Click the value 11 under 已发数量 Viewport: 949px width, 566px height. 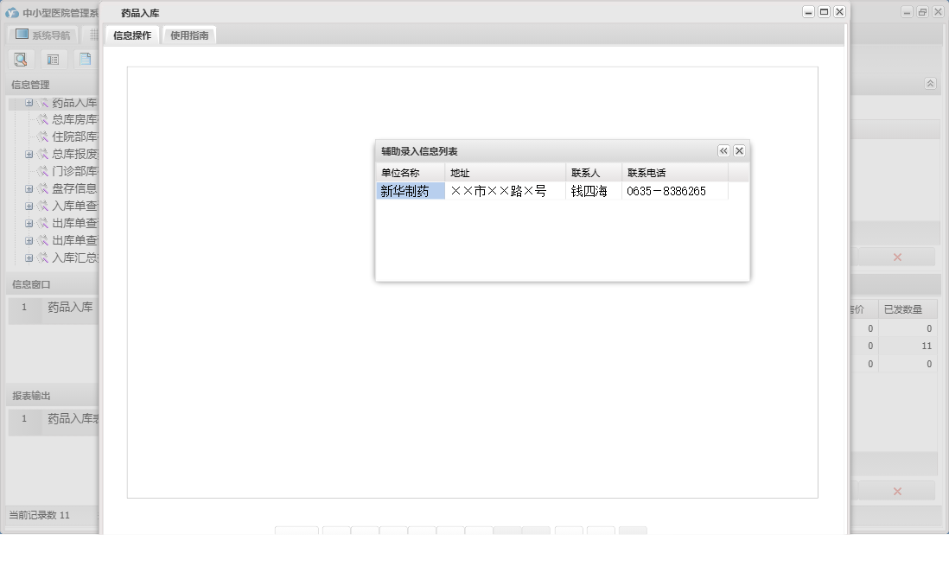point(926,347)
